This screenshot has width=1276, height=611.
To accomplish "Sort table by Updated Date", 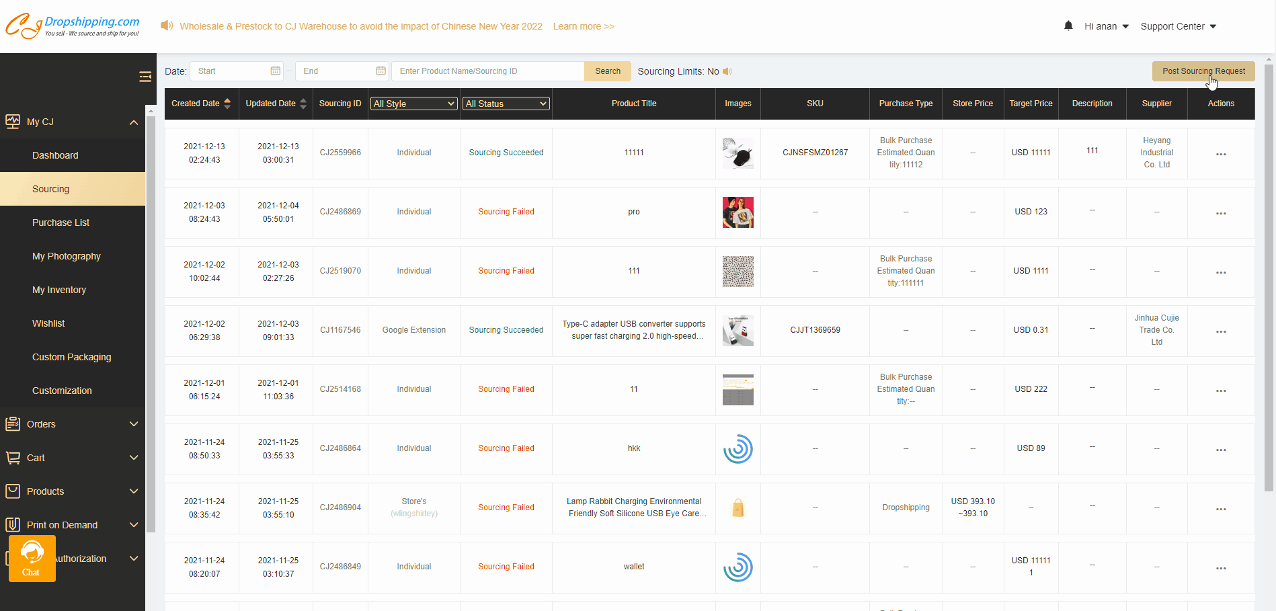I will point(303,104).
